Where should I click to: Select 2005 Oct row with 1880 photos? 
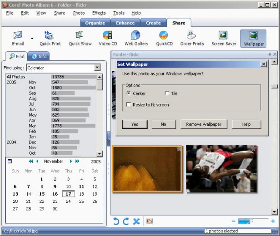51,88
